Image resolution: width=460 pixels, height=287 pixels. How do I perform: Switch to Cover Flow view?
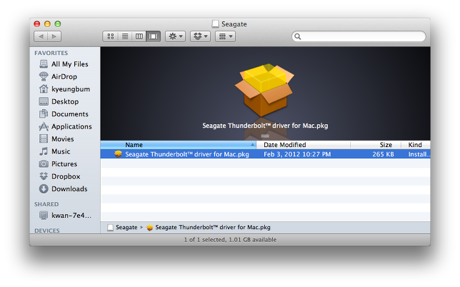pyautogui.click(x=153, y=36)
